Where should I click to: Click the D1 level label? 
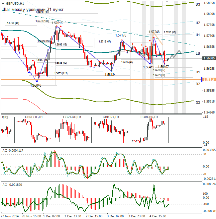coord(198,72)
